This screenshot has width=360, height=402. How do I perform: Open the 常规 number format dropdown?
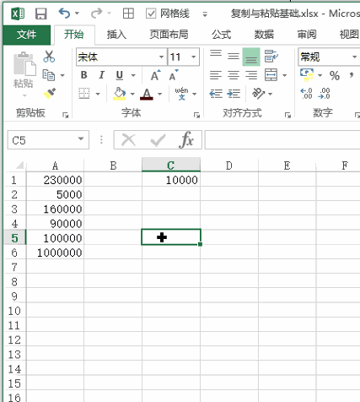pos(355,57)
